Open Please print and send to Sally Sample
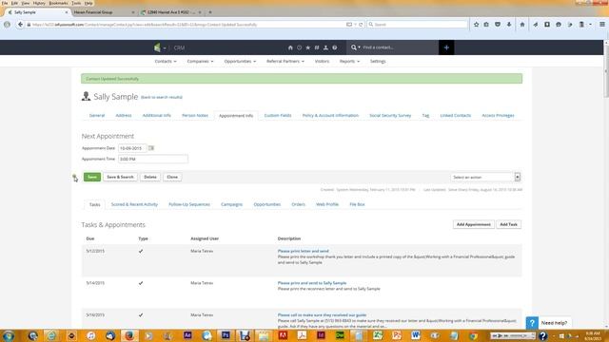The height and width of the screenshot is (342, 609). [x=312, y=283]
